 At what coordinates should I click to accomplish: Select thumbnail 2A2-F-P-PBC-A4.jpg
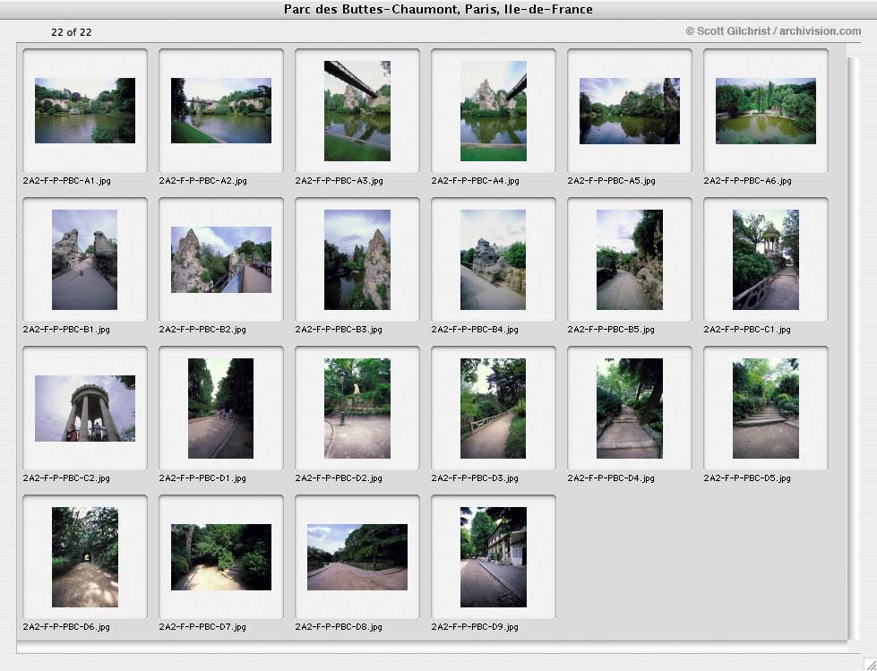click(x=494, y=111)
